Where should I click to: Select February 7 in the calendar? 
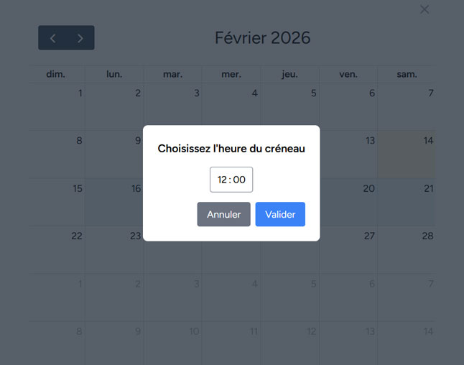point(407,106)
